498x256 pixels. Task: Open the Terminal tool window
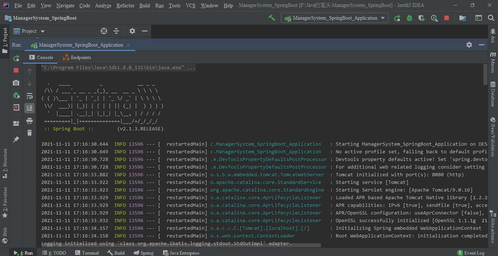[87, 252]
